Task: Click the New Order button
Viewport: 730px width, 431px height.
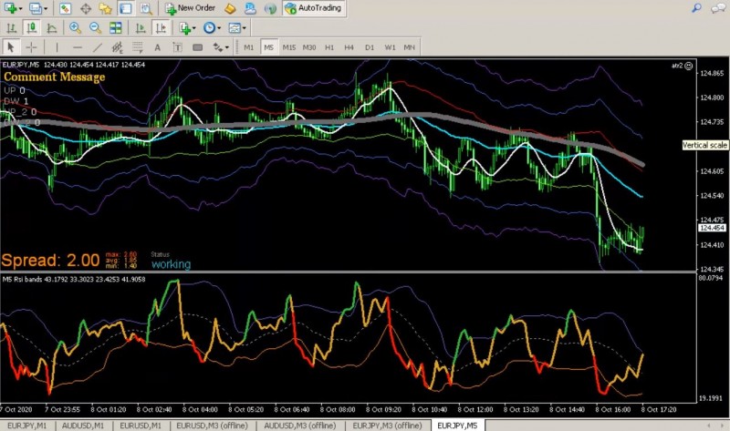Action: pyautogui.click(x=190, y=8)
